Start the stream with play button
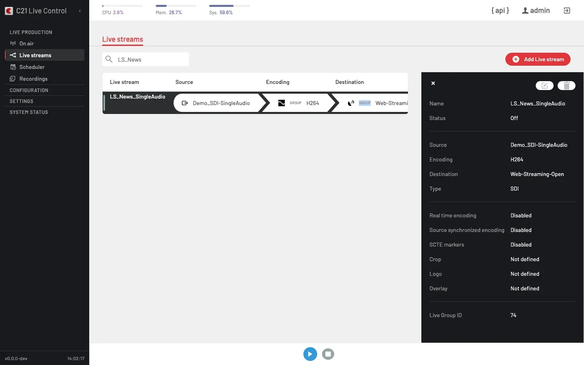The height and width of the screenshot is (365, 584). (310, 354)
